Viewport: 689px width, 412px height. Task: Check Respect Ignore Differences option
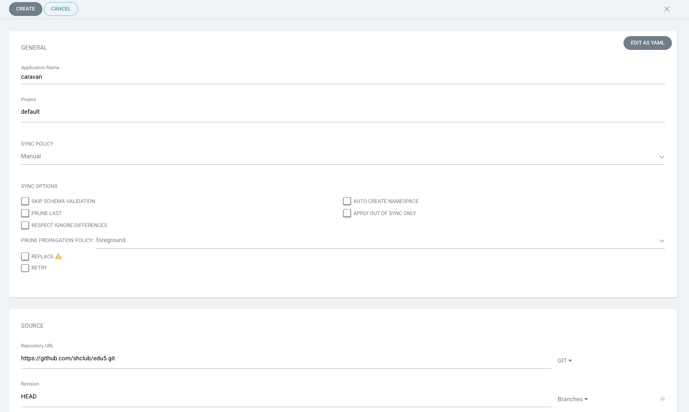point(25,225)
